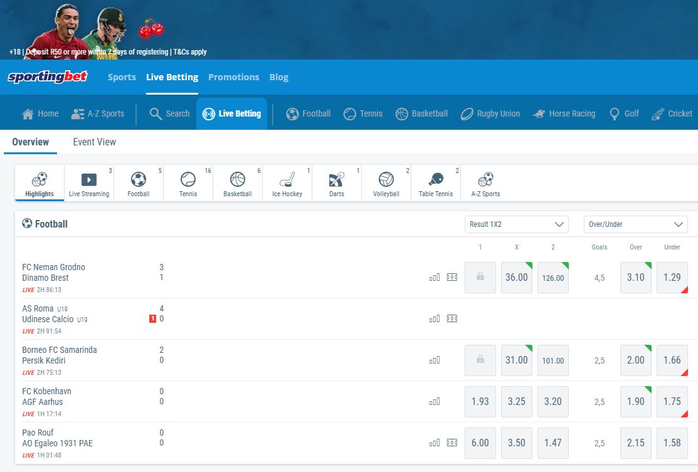
Task: Open statistics icon for FC Neman Grodno match
Action: point(435,277)
